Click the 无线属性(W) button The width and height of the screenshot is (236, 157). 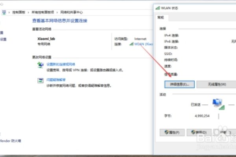pyautogui.click(x=217, y=84)
